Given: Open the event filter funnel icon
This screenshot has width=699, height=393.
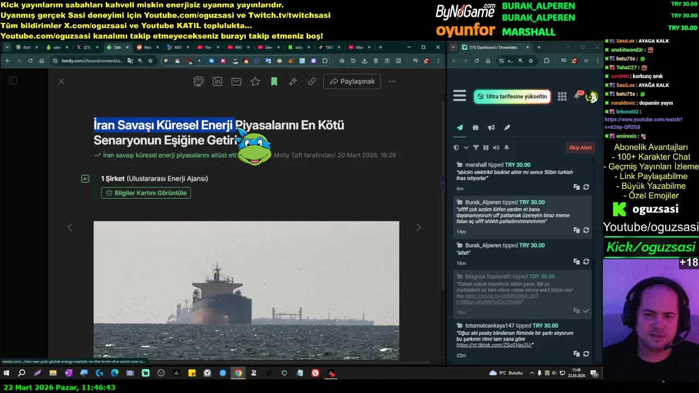Looking at the screenshot, I should click(x=476, y=147).
